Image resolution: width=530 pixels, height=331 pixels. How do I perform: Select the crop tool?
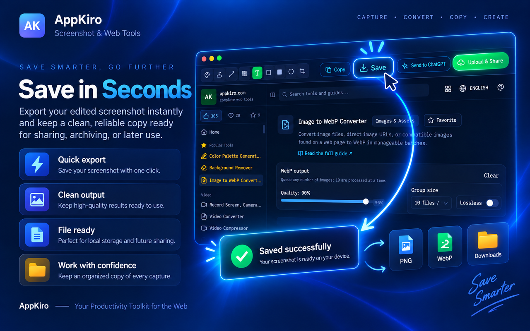[303, 71]
